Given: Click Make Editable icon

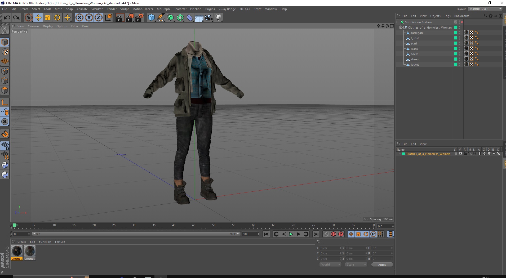Looking at the screenshot, I should pos(5,30).
